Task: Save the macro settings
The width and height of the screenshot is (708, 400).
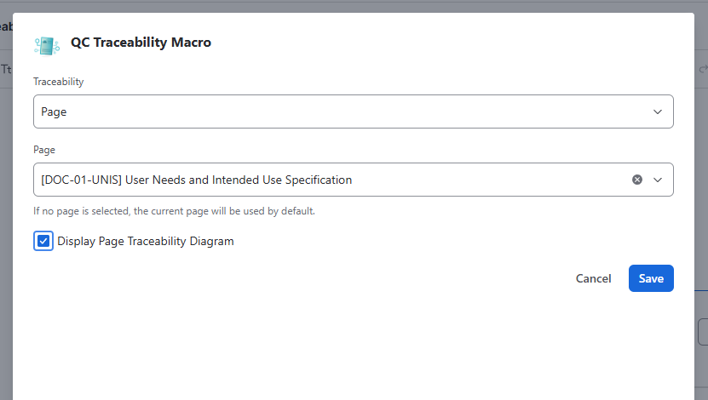Action: tap(651, 278)
